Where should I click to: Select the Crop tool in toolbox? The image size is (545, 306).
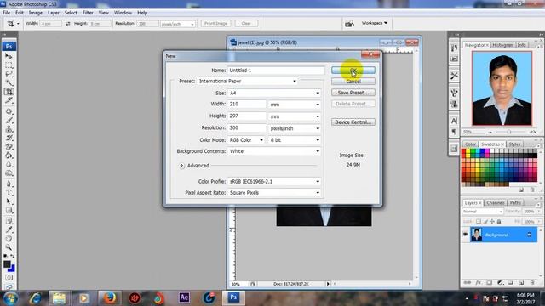(9, 92)
